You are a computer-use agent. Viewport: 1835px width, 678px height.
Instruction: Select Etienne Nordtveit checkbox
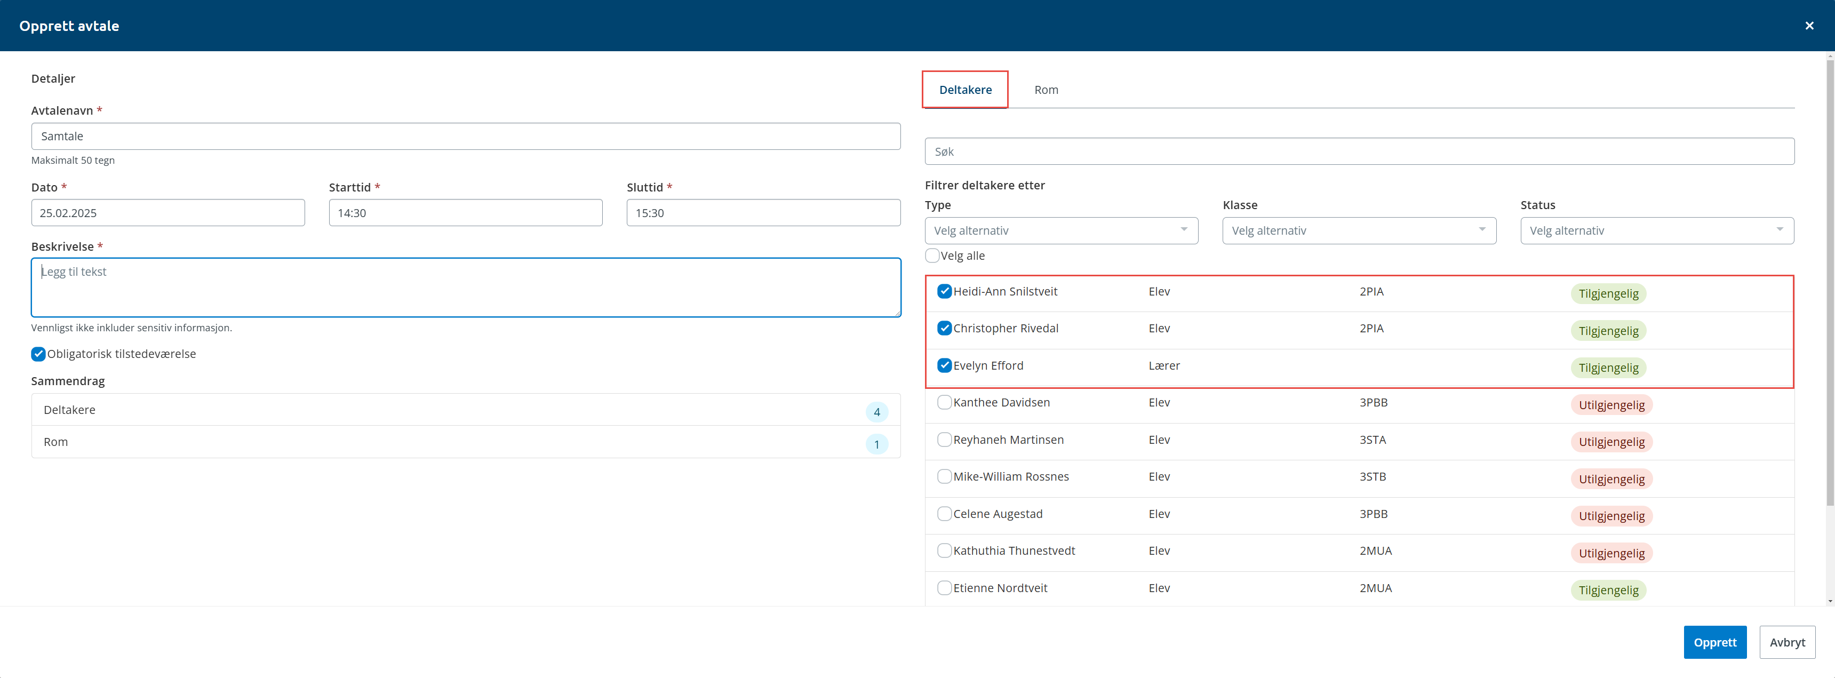pos(944,587)
